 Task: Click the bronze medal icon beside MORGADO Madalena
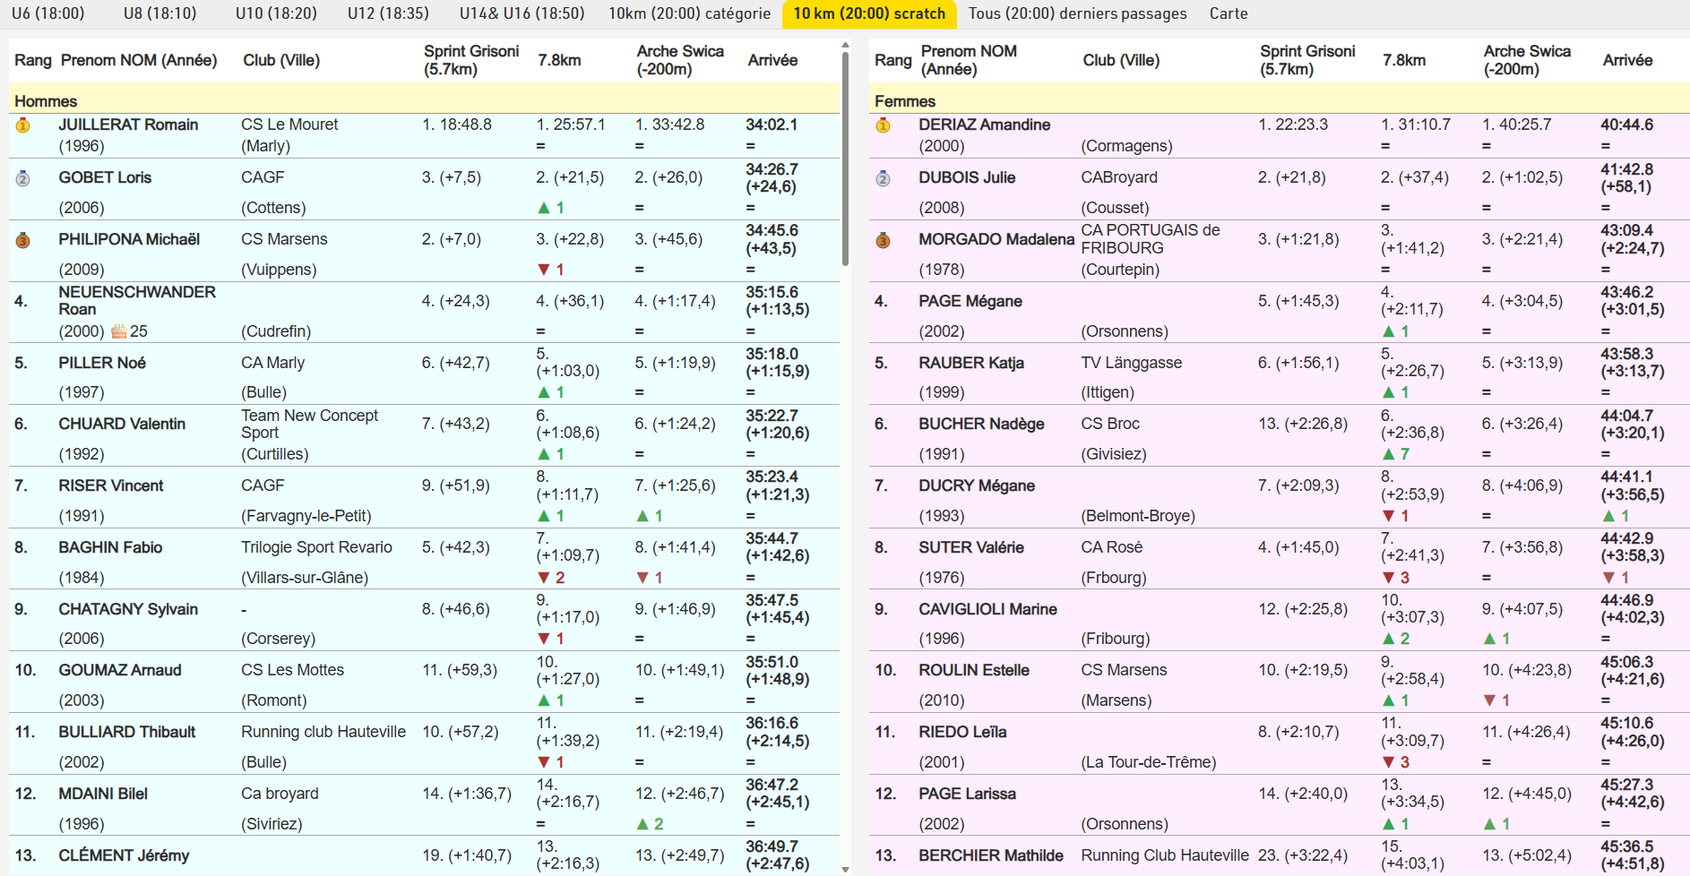click(883, 240)
